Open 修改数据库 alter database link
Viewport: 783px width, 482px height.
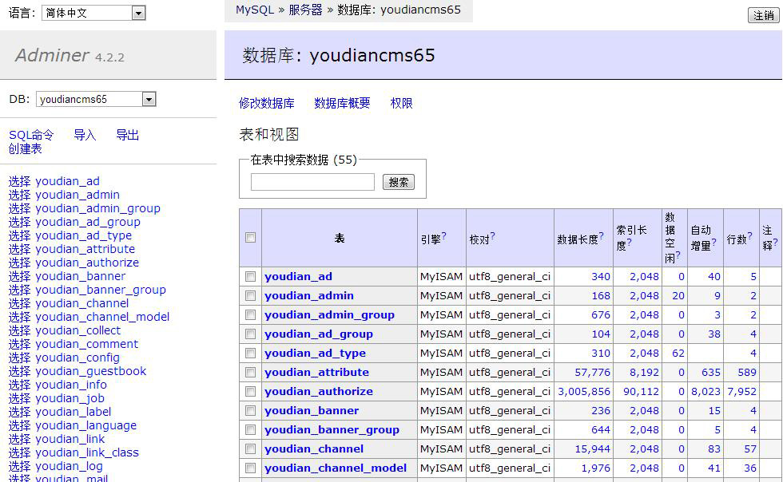(267, 103)
